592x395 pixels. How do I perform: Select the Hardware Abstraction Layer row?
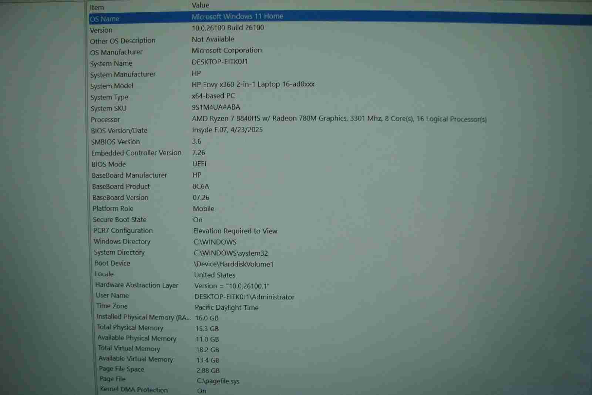137,285
